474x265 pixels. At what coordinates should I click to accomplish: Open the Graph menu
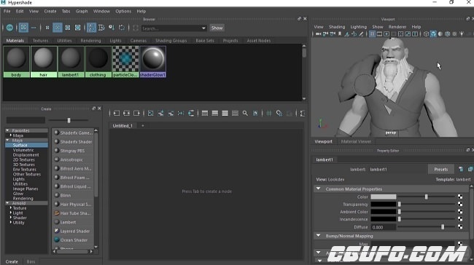[x=82, y=11]
